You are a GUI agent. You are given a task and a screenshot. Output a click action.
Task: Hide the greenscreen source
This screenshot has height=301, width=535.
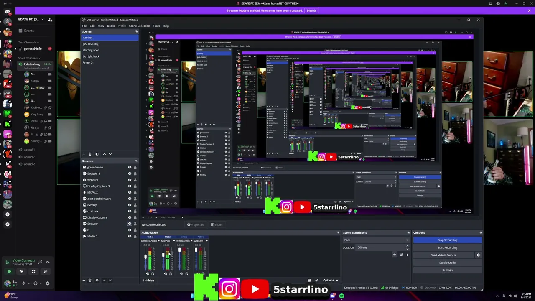(x=130, y=167)
